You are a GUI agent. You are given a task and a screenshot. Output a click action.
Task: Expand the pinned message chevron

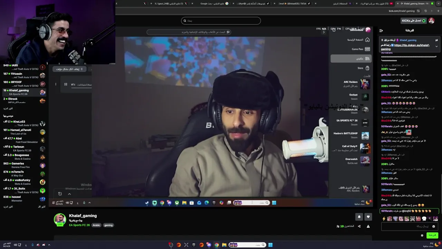pos(436,46)
